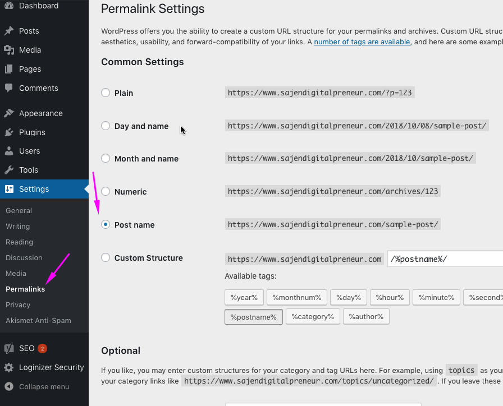Click the Pages icon in sidebar
The height and width of the screenshot is (406, 503).
point(9,69)
